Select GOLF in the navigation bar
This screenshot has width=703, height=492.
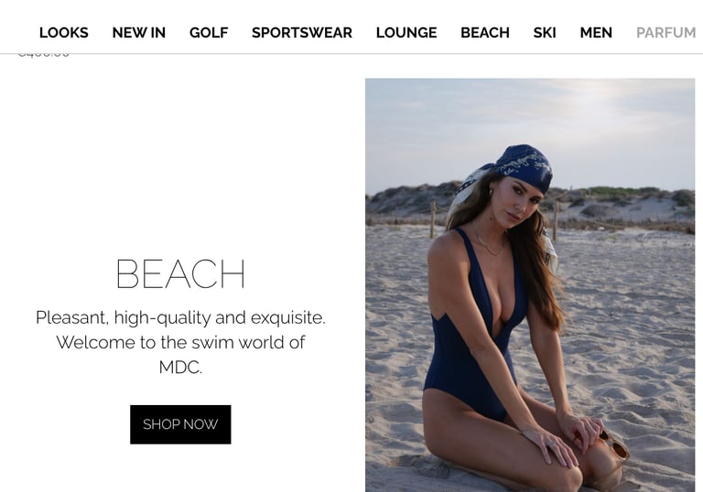pos(209,33)
